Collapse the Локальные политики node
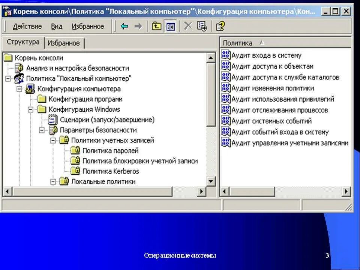 (x=53, y=181)
